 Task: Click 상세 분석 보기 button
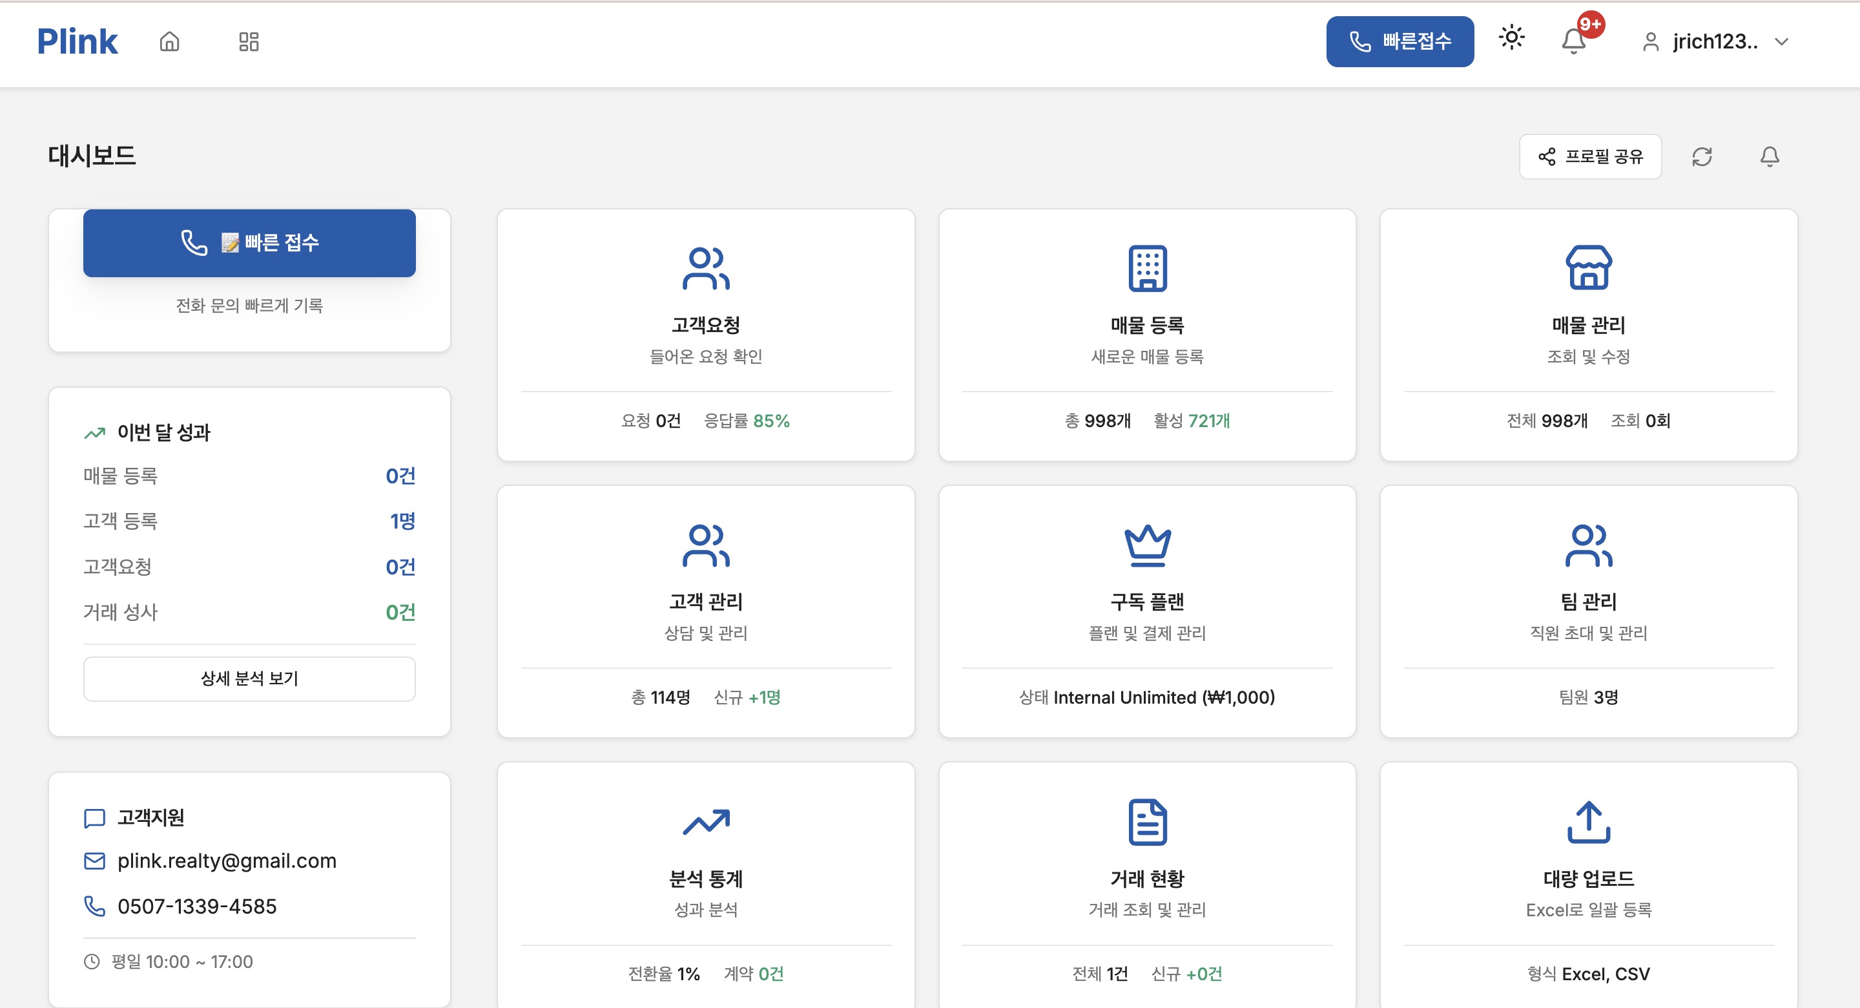pyautogui.click(x=249, y=678)
